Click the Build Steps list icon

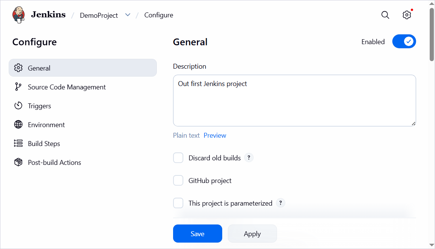click(18, 143)
